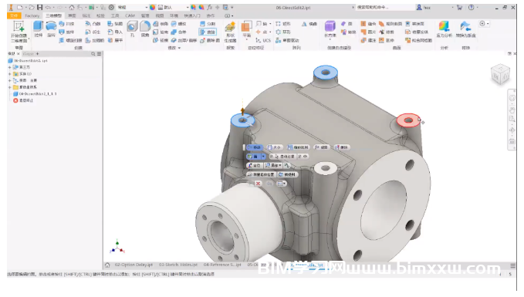Click the UCS tool
Viewport: 524px width, 297px height.
coord(263,40)
